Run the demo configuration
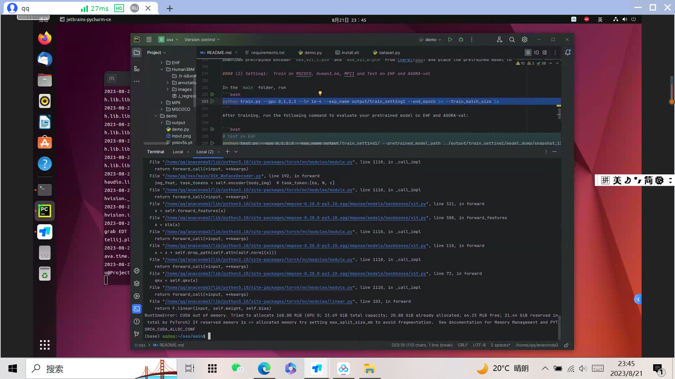The image size is (675, 379). (450, 39)
